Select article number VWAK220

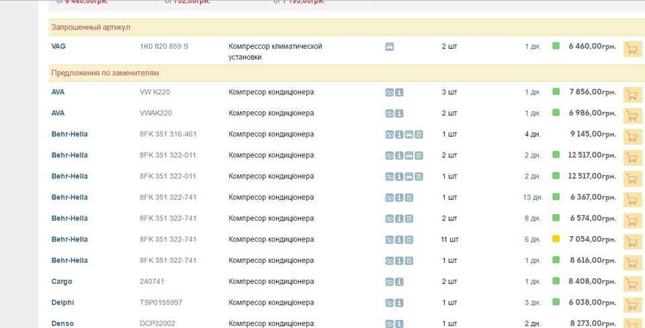pos(156,113)
